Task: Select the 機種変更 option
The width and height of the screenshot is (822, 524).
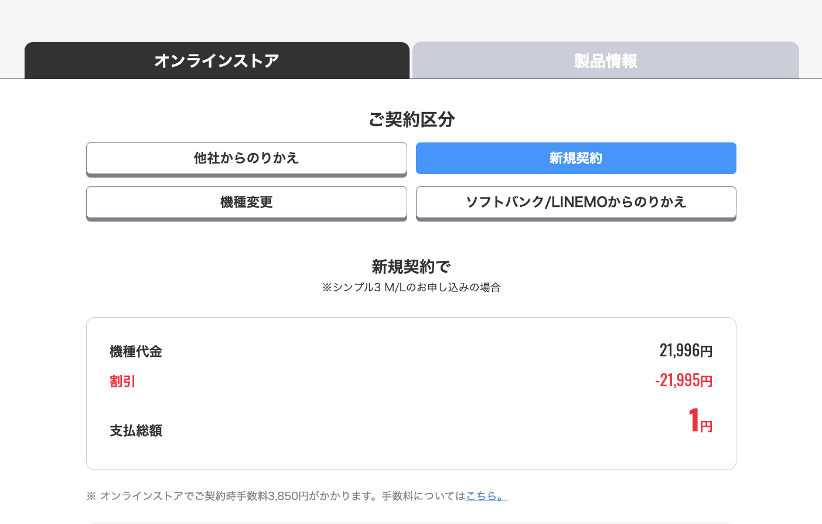Action: [x=246, y=202]
